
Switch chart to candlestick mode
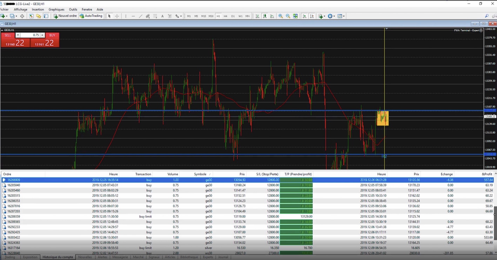coord(265,16)
